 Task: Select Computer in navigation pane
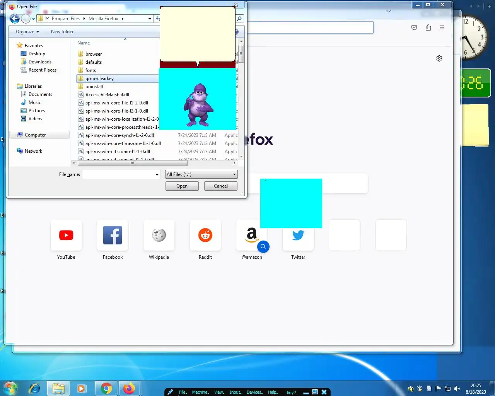click(35, 135)
